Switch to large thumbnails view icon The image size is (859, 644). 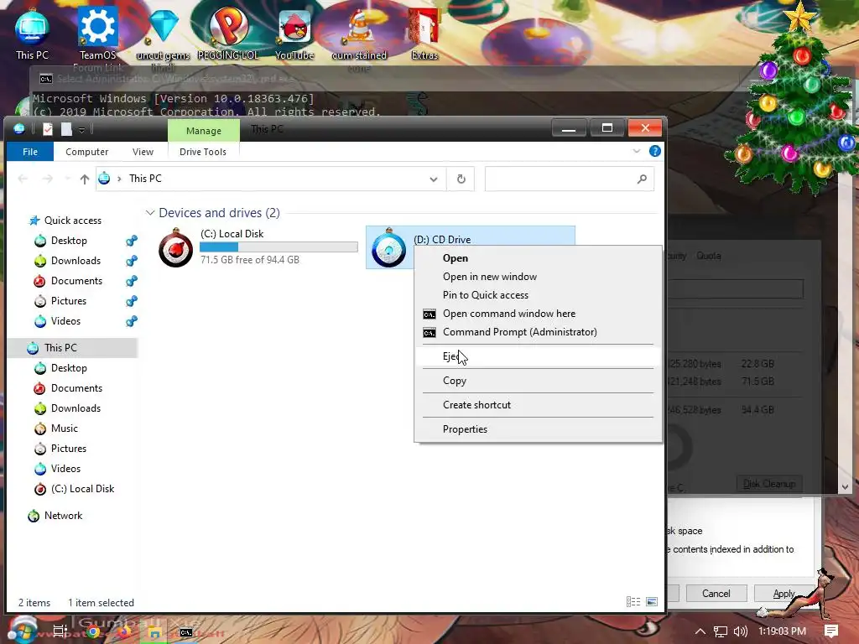pos(652,602)
